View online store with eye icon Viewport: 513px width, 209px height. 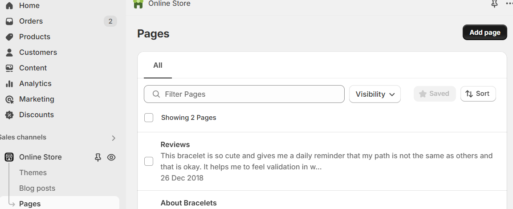tap(111, 157)
